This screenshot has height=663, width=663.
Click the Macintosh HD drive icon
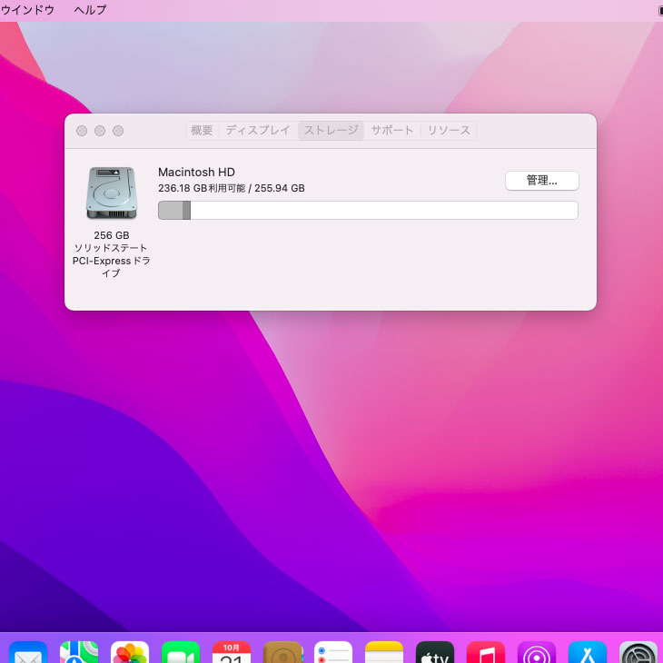(x=112, y=193)
